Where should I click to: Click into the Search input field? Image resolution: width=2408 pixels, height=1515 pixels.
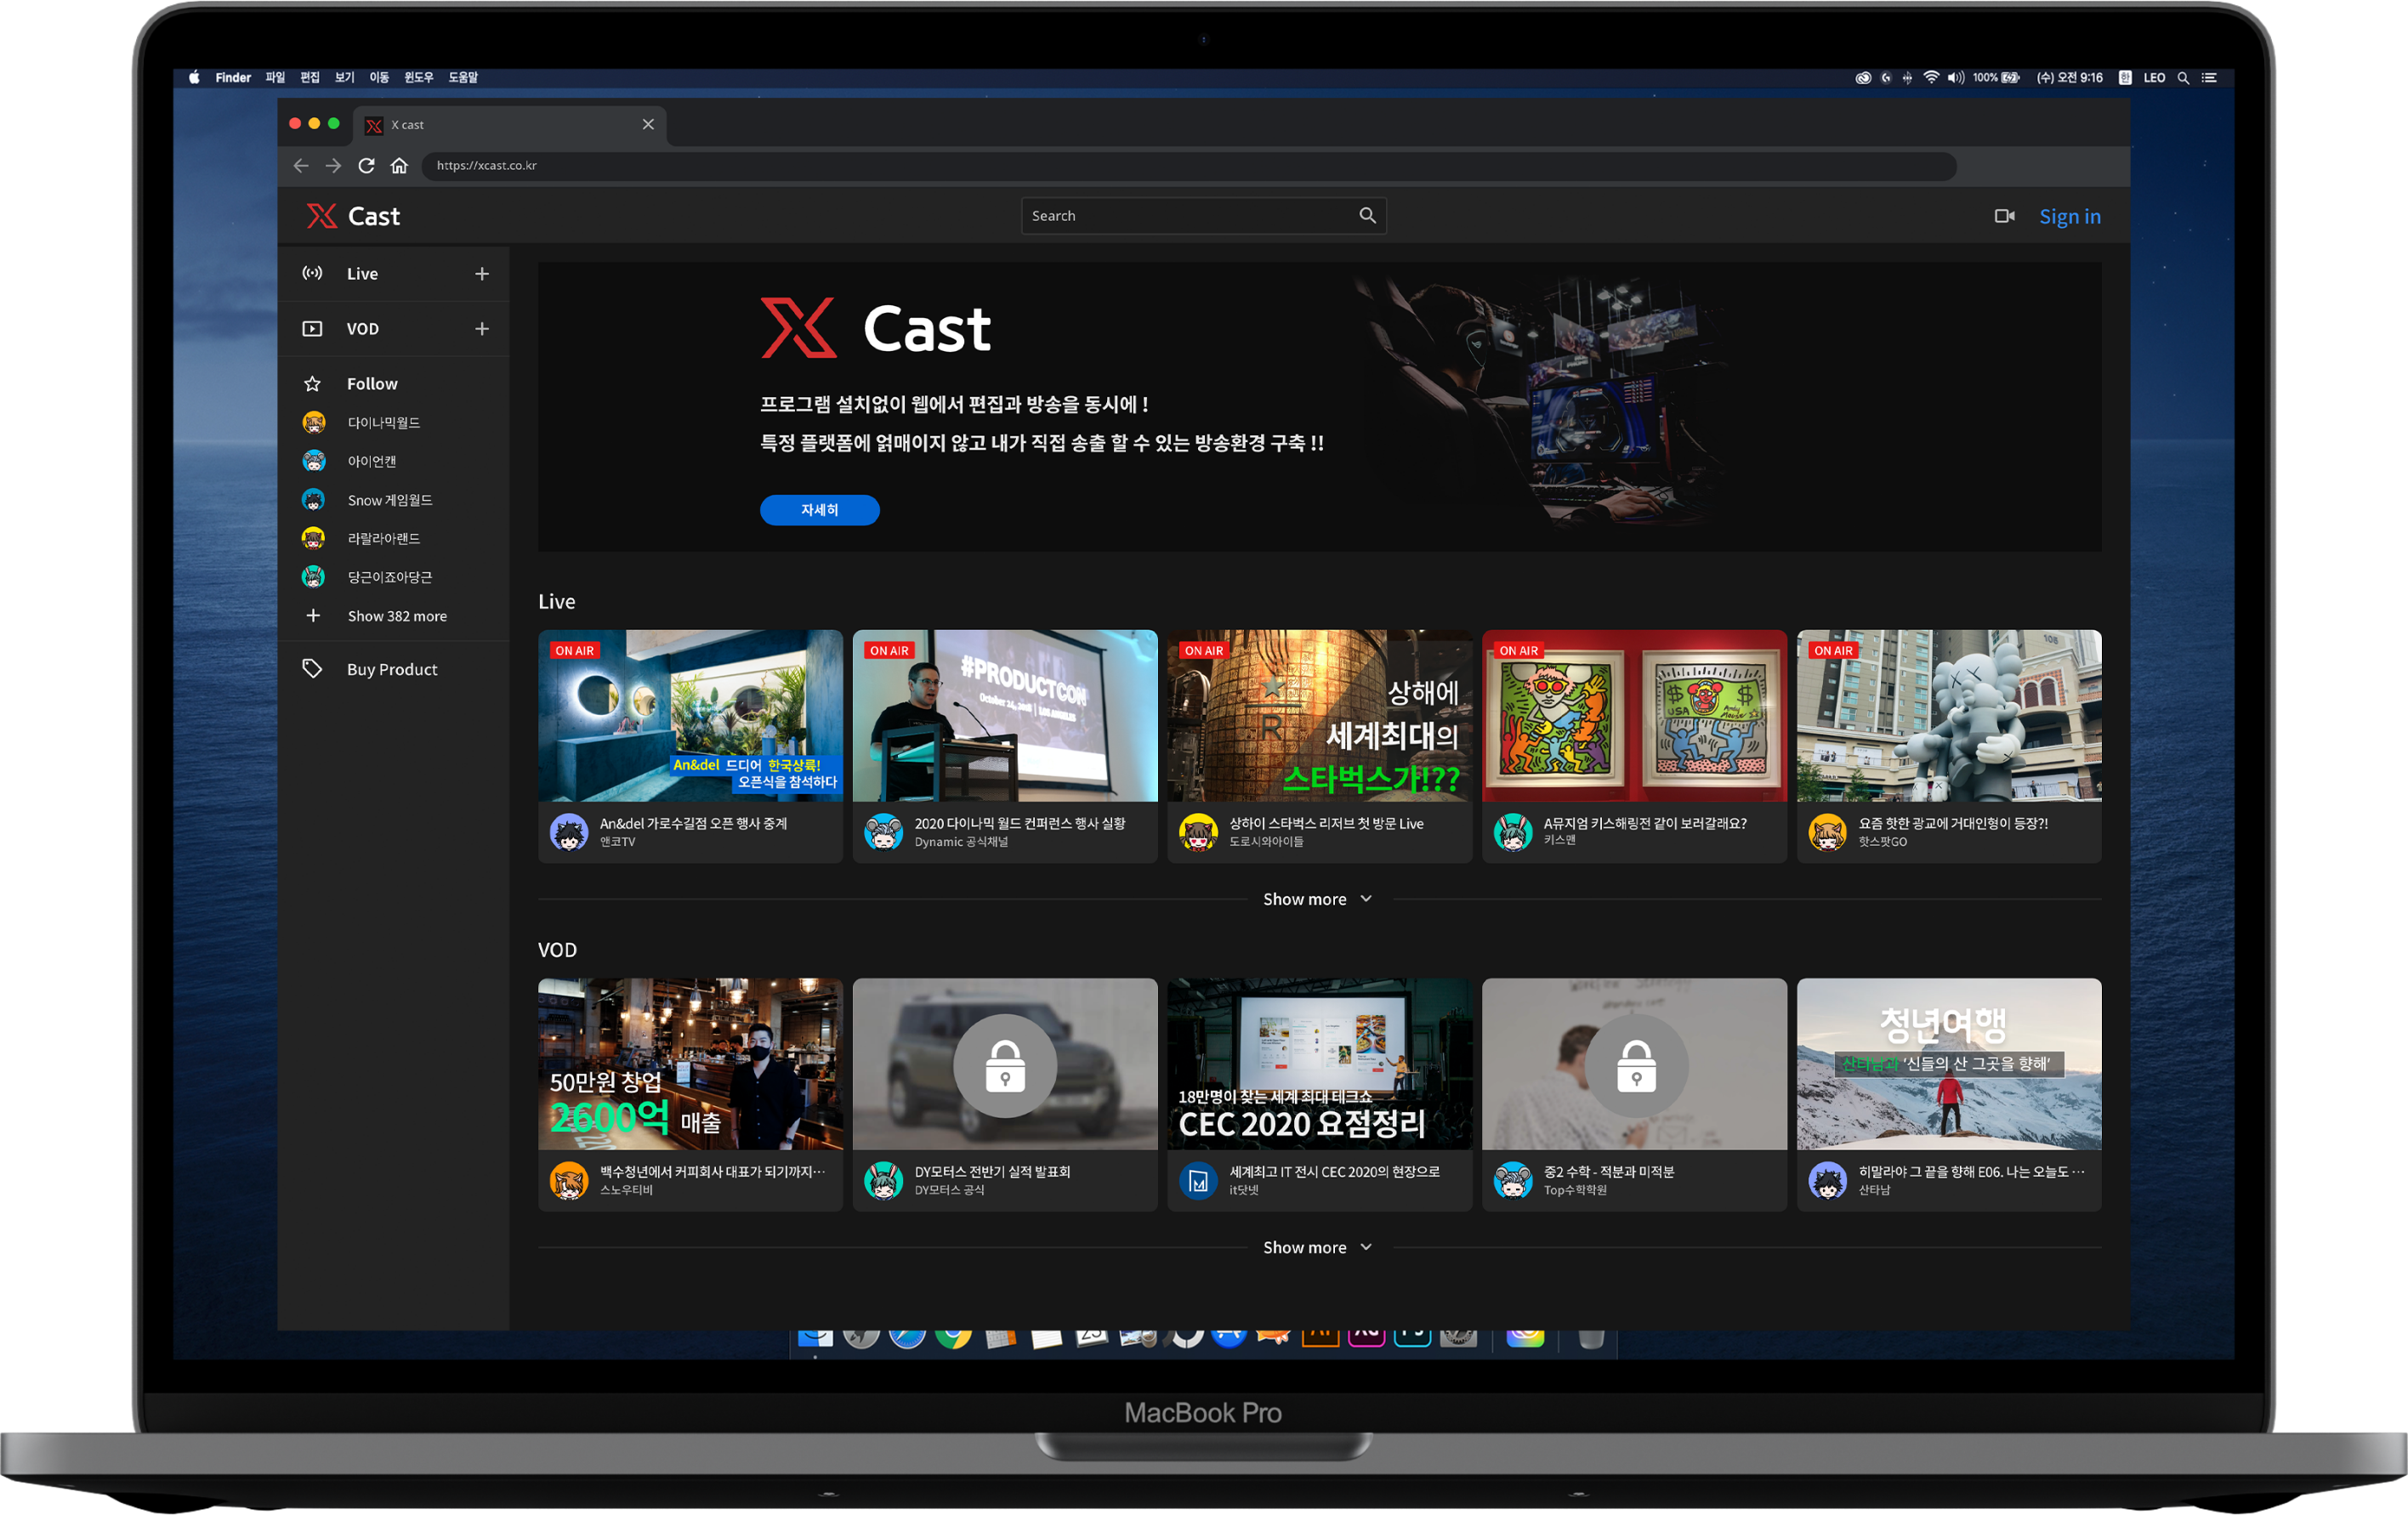tap(1185, 216)
